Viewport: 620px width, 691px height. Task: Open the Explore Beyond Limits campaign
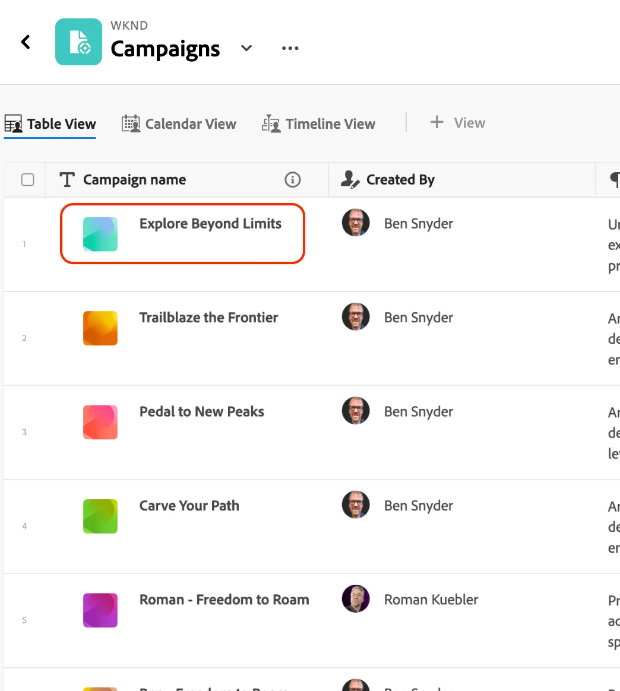(210, 224)
